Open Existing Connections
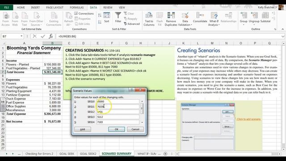The height and width of the screenshot is (161, 286). [54, 19]
